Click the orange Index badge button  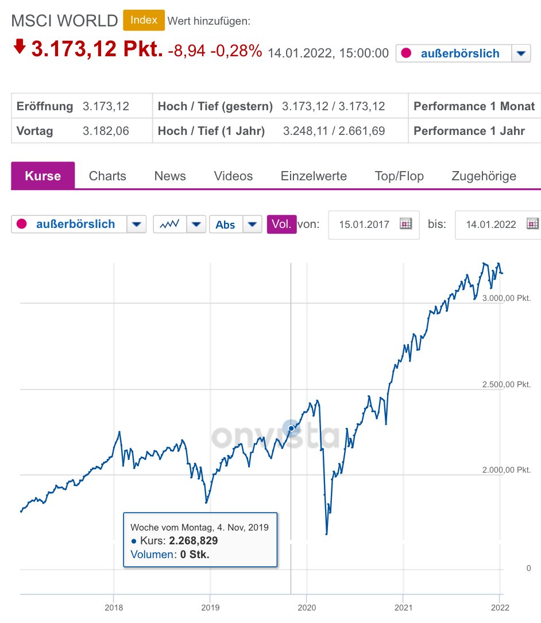click(144, 20)
